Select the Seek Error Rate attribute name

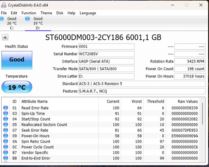pyautogui.click(x=35, y=130)
